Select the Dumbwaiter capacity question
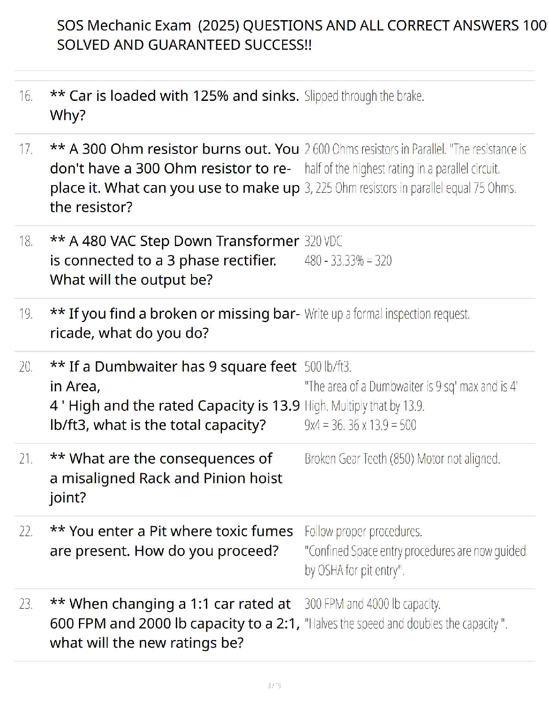549x710 pixels. pyautogui.click(x=174, y=396)
